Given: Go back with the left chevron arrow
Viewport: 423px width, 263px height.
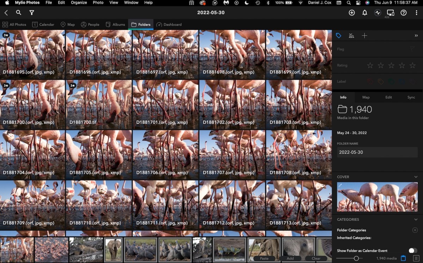Looking at the screenshot, I should 6,13.
